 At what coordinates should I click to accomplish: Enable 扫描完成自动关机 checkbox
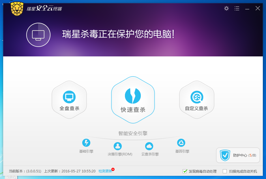225,171
